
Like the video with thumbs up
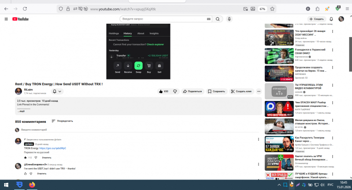164,91
